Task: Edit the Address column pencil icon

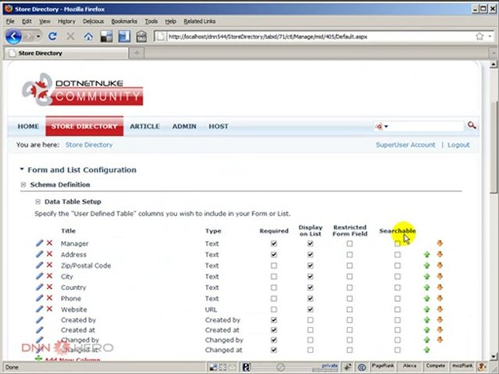Action: pos(40,254)
